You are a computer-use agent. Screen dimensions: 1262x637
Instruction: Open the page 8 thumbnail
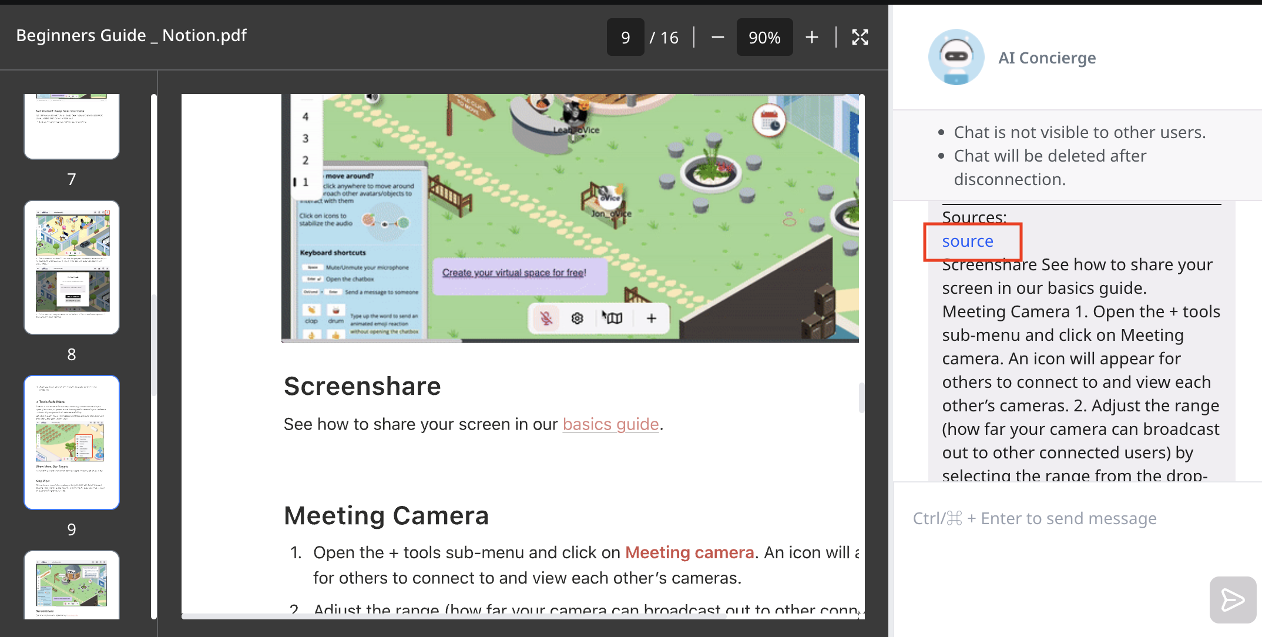tap(72, 267)
